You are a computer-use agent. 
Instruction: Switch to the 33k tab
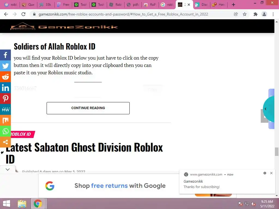[46, 5]
